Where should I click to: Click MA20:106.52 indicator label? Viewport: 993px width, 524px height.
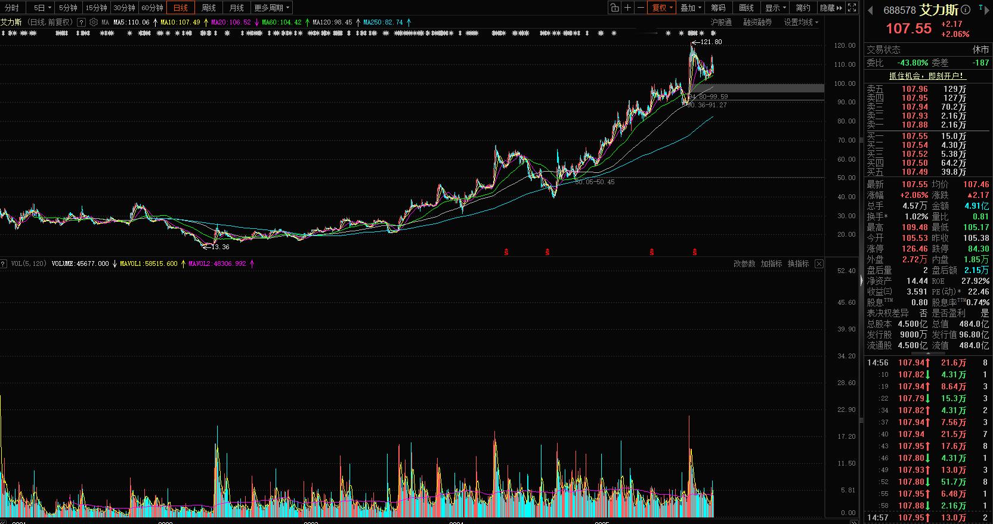click(x=231, y=22)
